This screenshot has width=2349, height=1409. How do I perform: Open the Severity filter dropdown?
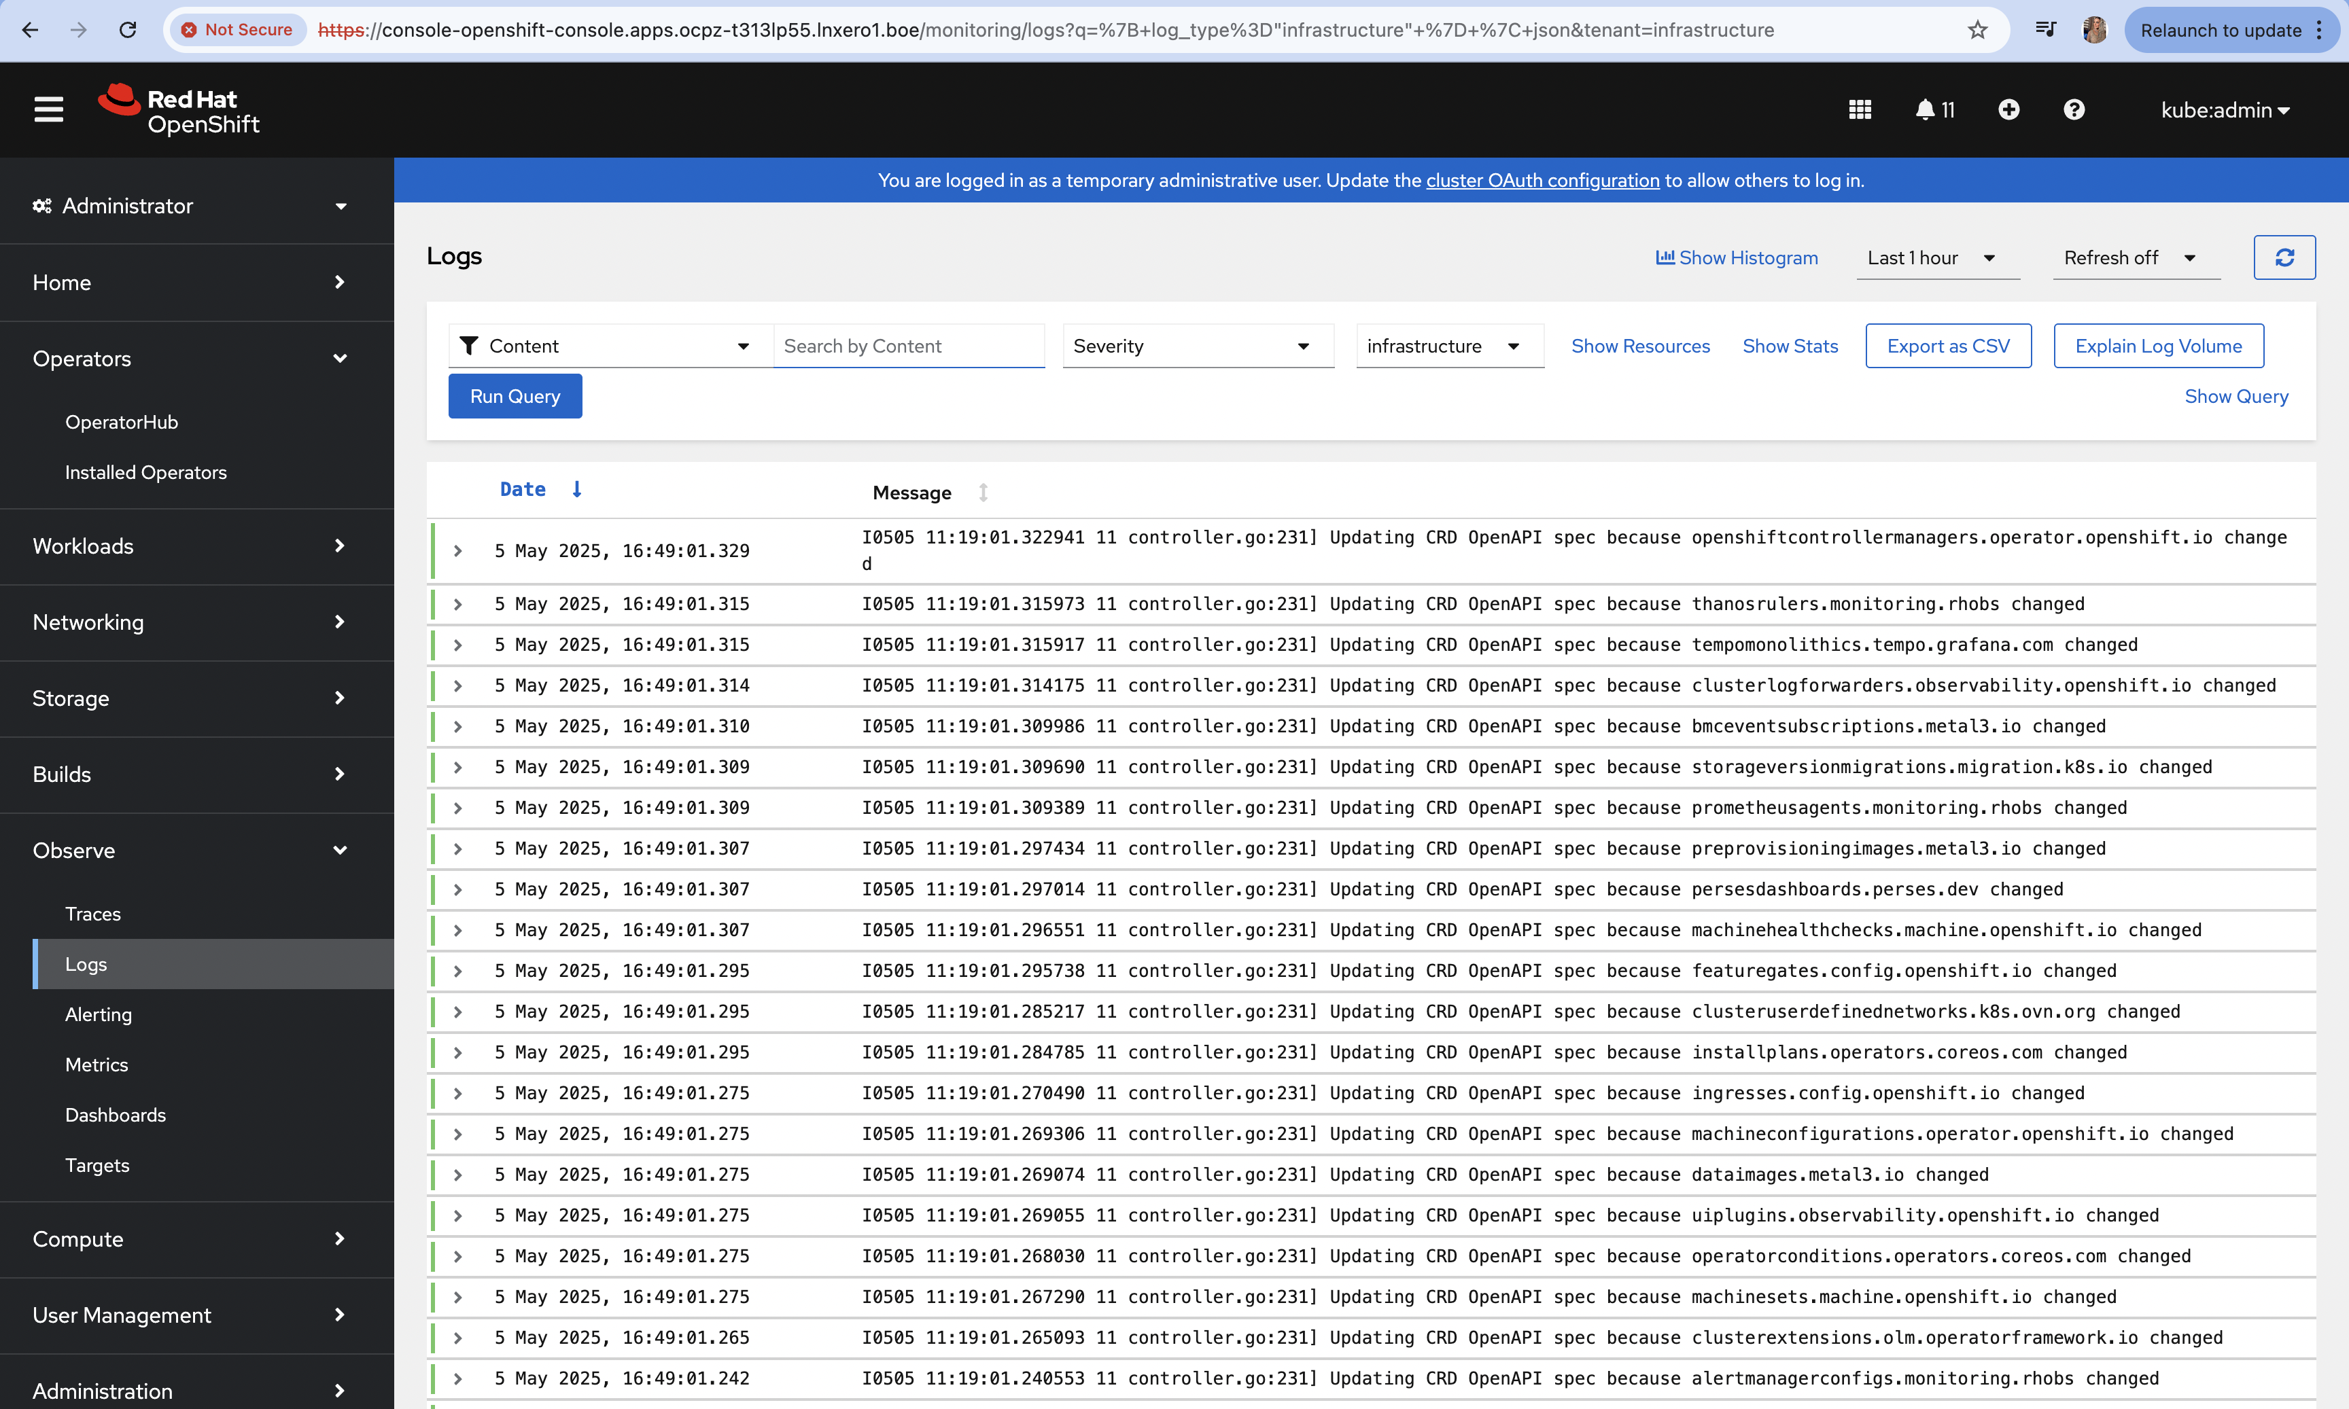1197,346
